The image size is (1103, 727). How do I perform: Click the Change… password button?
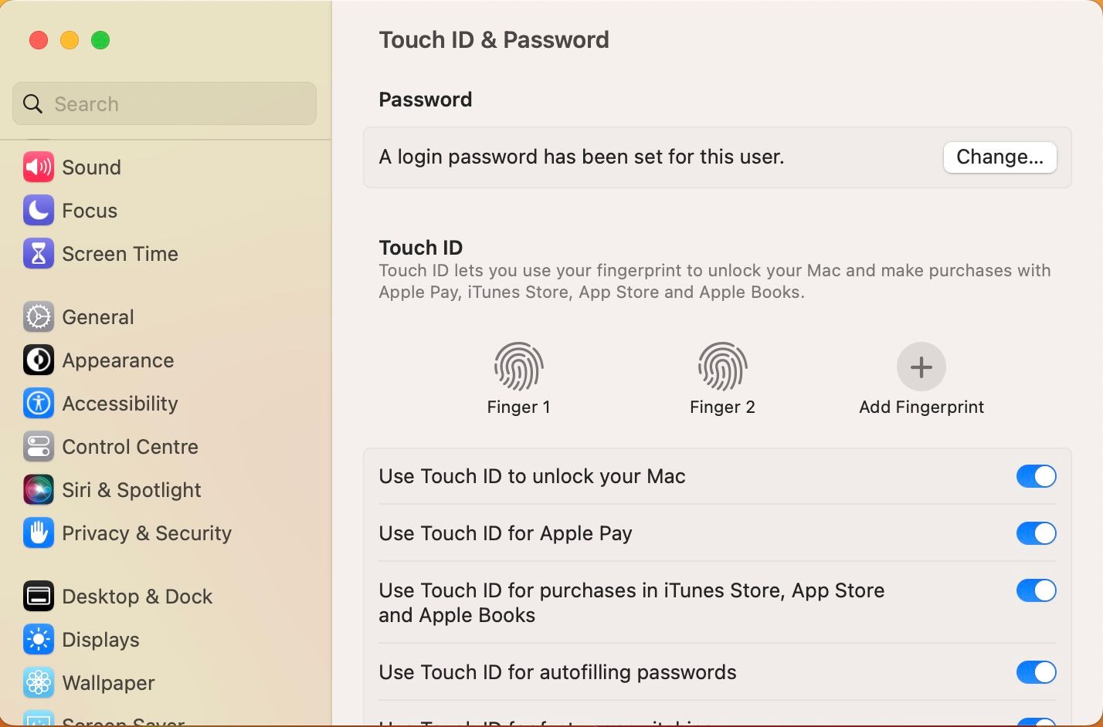click(999, 157)
